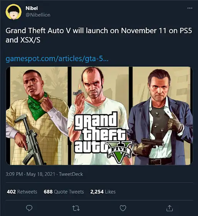This screenshot has width=198, height=216.
Task: Click Michael in the image's third panel
Action: [x=160, y=117]
